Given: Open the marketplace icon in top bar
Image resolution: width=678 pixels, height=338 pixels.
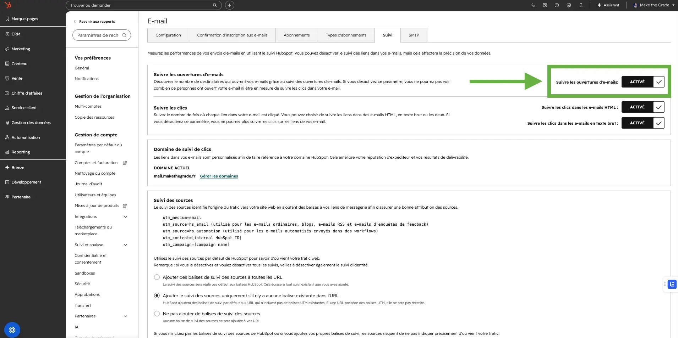Looking at the screenshot, I should coord(545,5).
